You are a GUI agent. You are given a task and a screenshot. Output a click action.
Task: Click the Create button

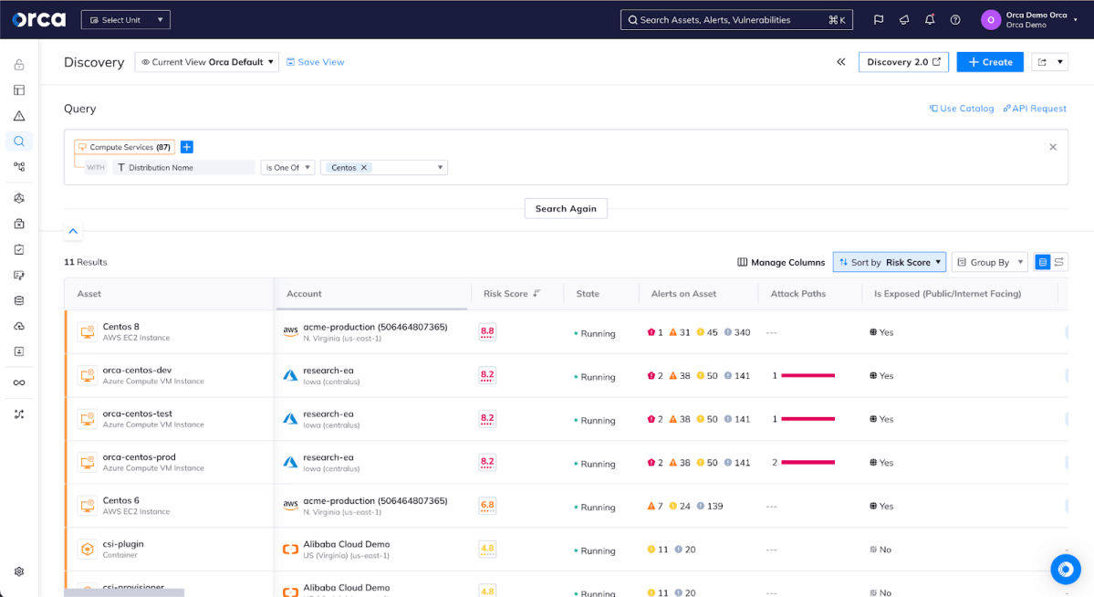(x=990, y=62)
